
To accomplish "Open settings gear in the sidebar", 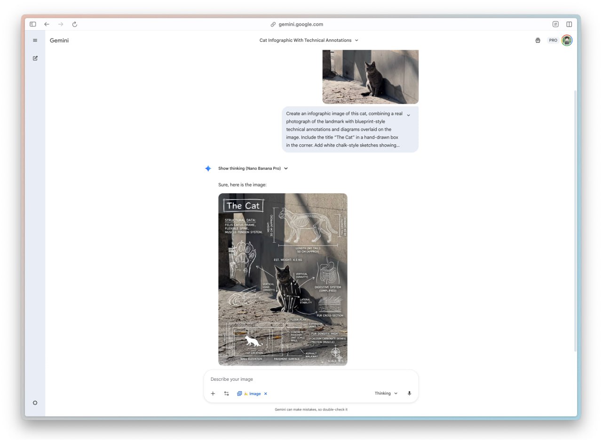I will point(35,403).
